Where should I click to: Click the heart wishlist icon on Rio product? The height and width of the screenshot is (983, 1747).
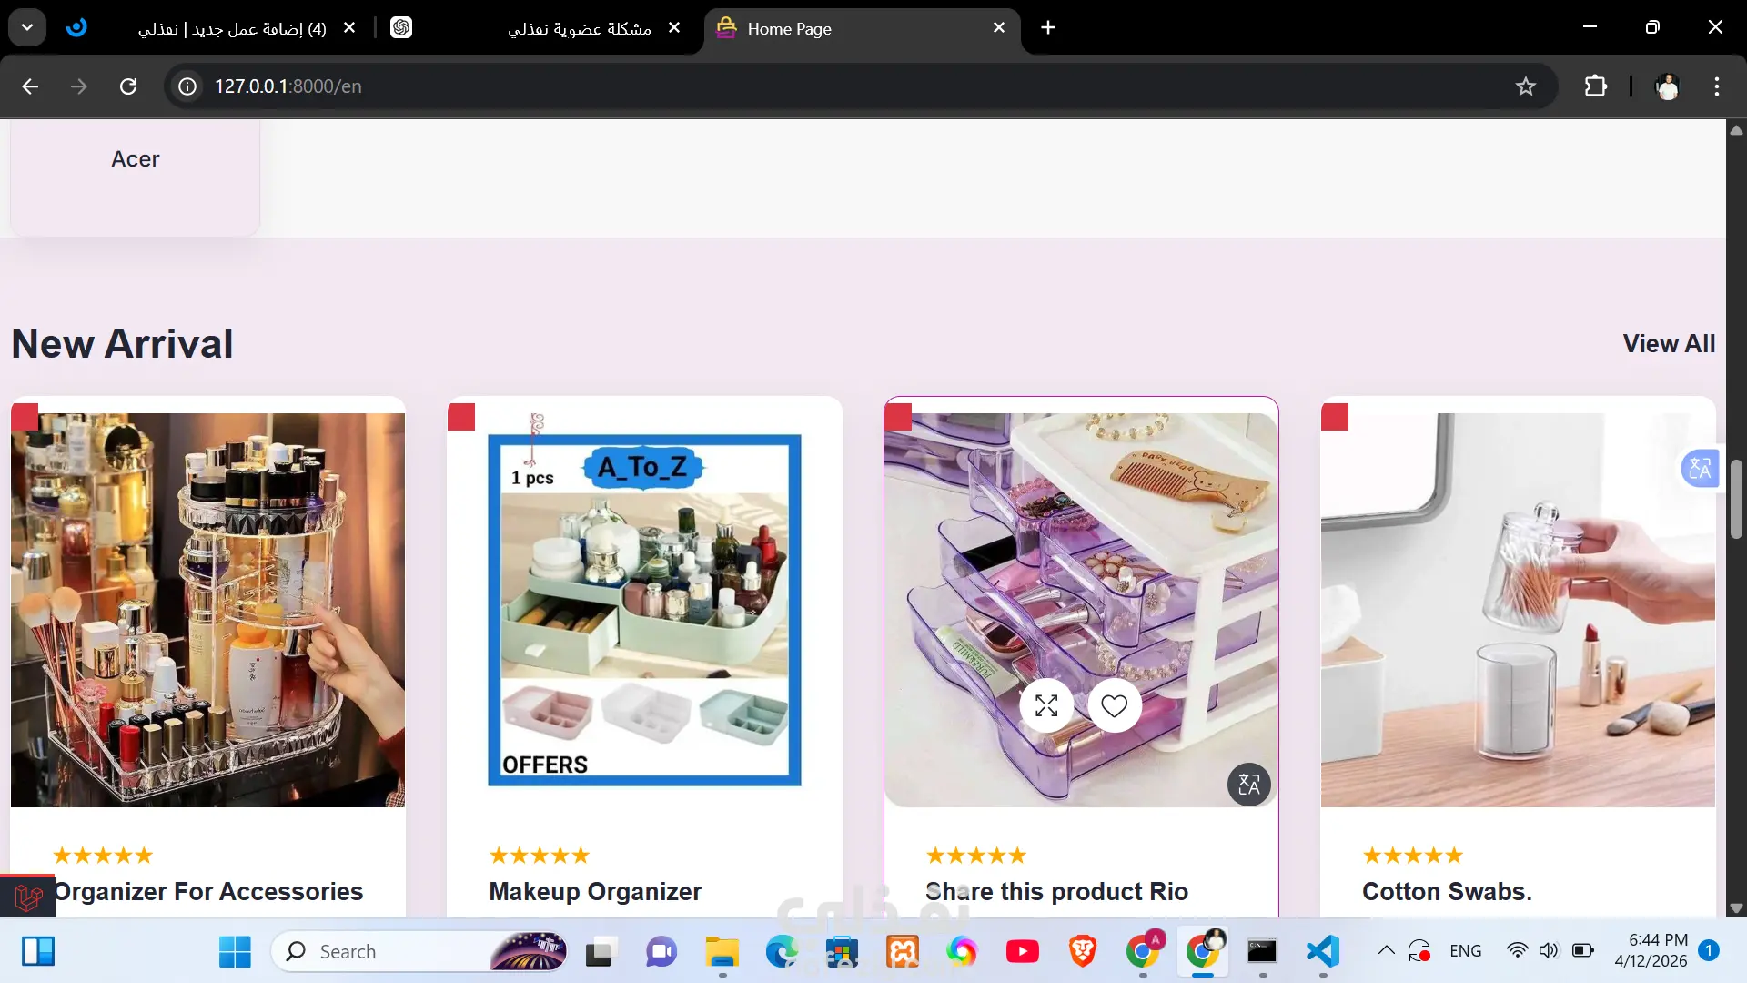[1114, 705]
